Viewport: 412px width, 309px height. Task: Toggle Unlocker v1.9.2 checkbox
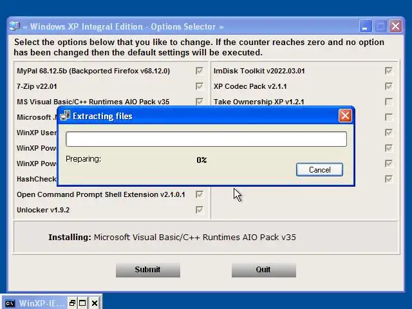click(200, 210)
